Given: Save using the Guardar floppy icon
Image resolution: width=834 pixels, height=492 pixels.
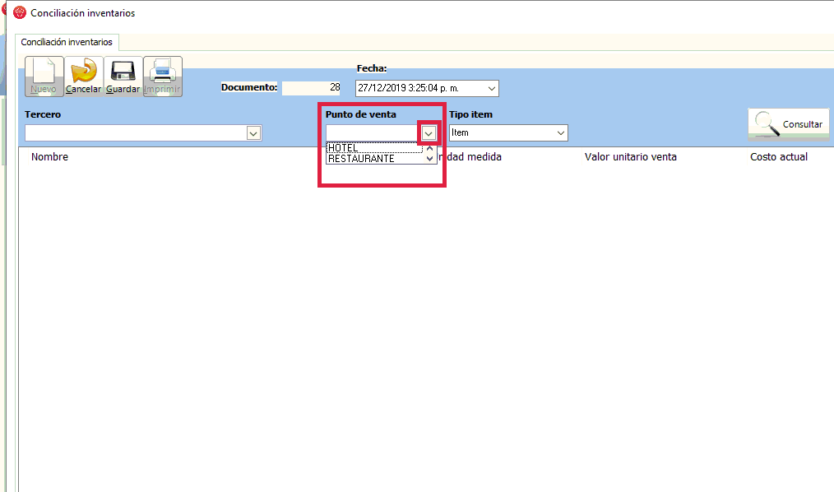Looking at the screenshot, I should [x=123, y=76].
